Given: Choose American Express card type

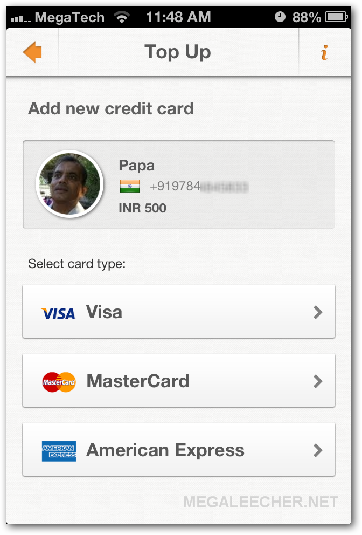Looking at the screenshot, I should coord(179,449).
